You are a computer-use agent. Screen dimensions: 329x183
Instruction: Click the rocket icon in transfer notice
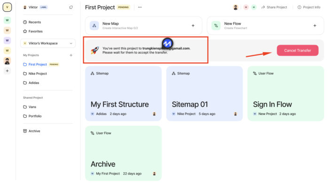coord(94,50)
